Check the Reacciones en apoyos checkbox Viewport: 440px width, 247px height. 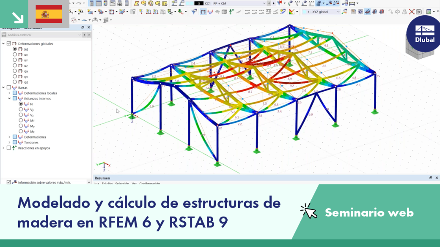click(x=9, y=148)
